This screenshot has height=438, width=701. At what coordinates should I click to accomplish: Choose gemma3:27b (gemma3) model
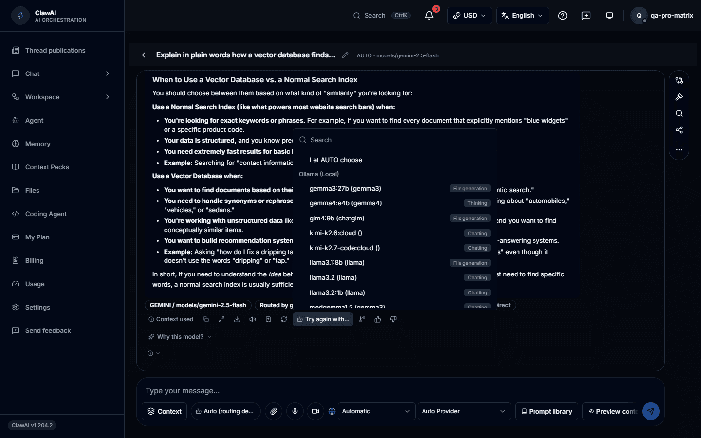tap(395, 188)
